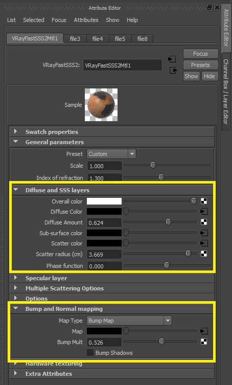Select the Channel Box / Layer Editor side tab
Image resolution: width=232 pixels, height=385 pixels.
coord(226,92)
